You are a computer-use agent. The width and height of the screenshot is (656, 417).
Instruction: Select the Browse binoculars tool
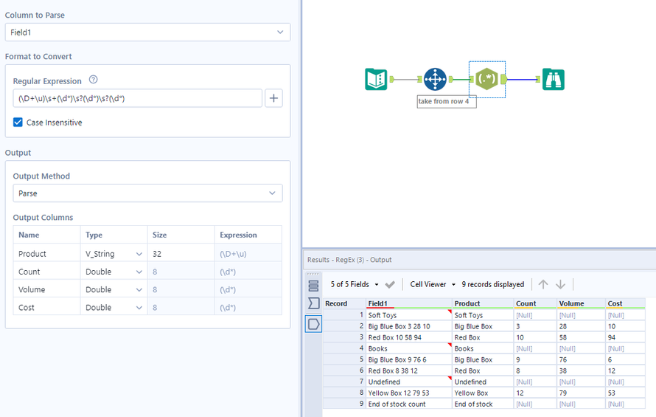pyautogui.click(x=553, y=79)
